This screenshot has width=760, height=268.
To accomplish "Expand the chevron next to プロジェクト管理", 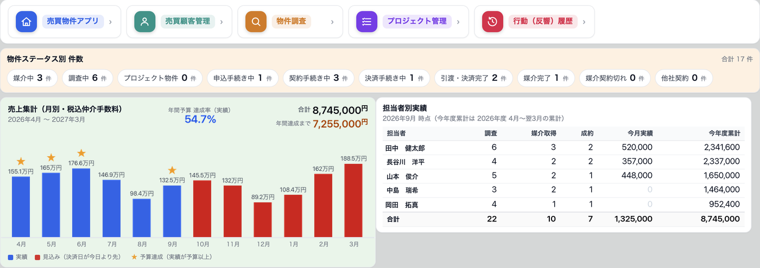I will pos(458,22).
